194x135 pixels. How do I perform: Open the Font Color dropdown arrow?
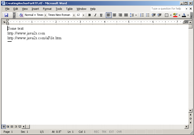(188, 15)
